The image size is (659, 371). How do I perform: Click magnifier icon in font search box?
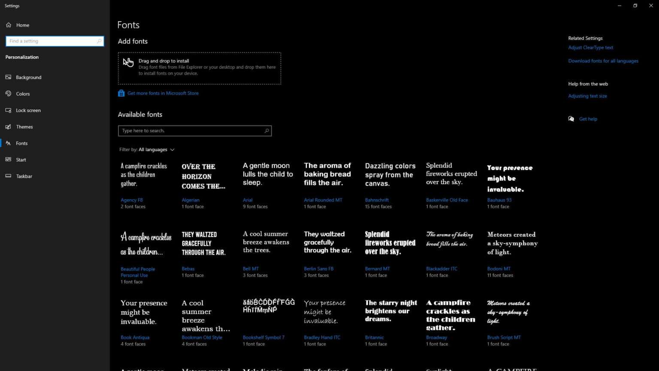[x=266, y=131]
